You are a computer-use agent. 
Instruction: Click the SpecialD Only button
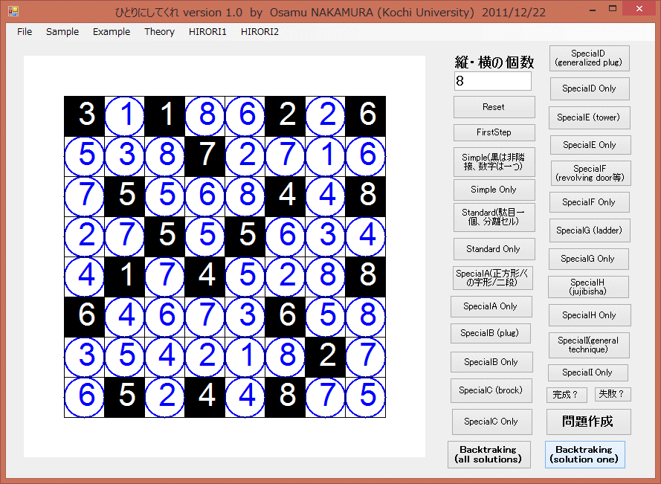(x=590, y=88)
